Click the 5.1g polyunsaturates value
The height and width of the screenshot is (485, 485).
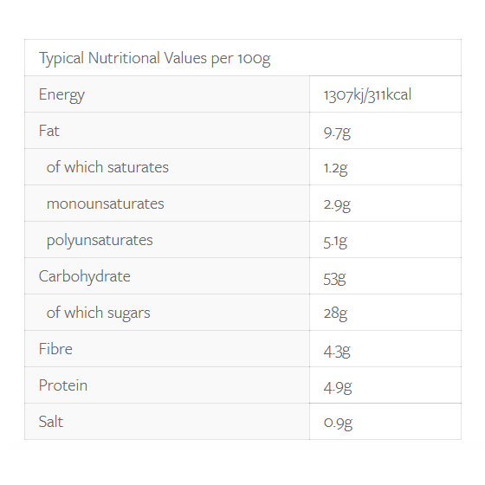[x=335, y=242]
